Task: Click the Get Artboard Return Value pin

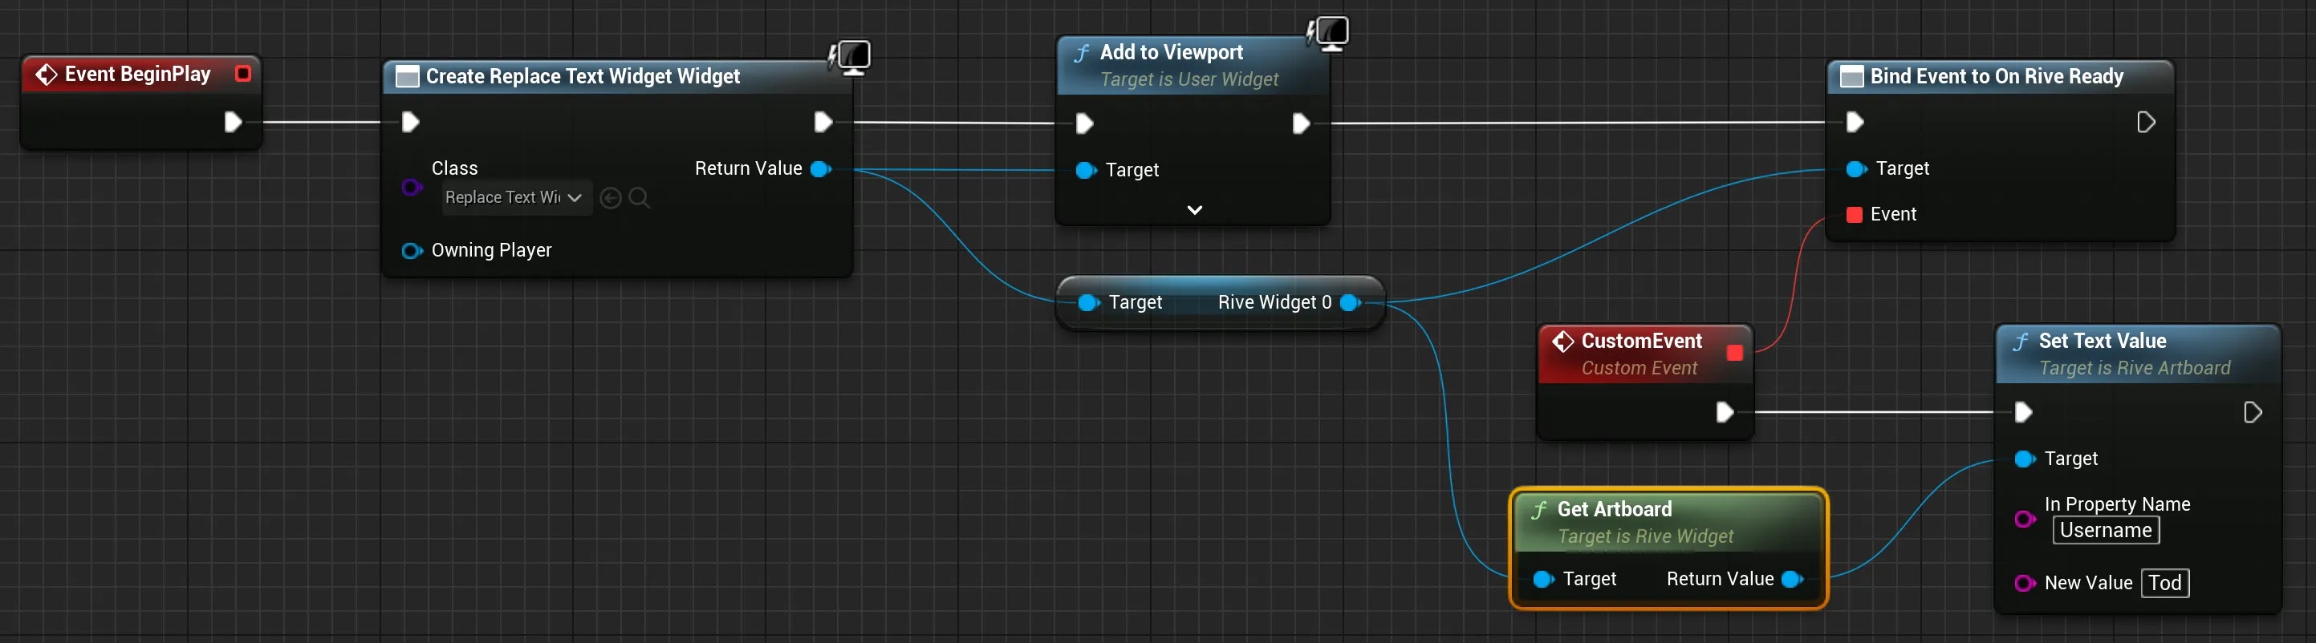Action: click(x=1793, y=579)
